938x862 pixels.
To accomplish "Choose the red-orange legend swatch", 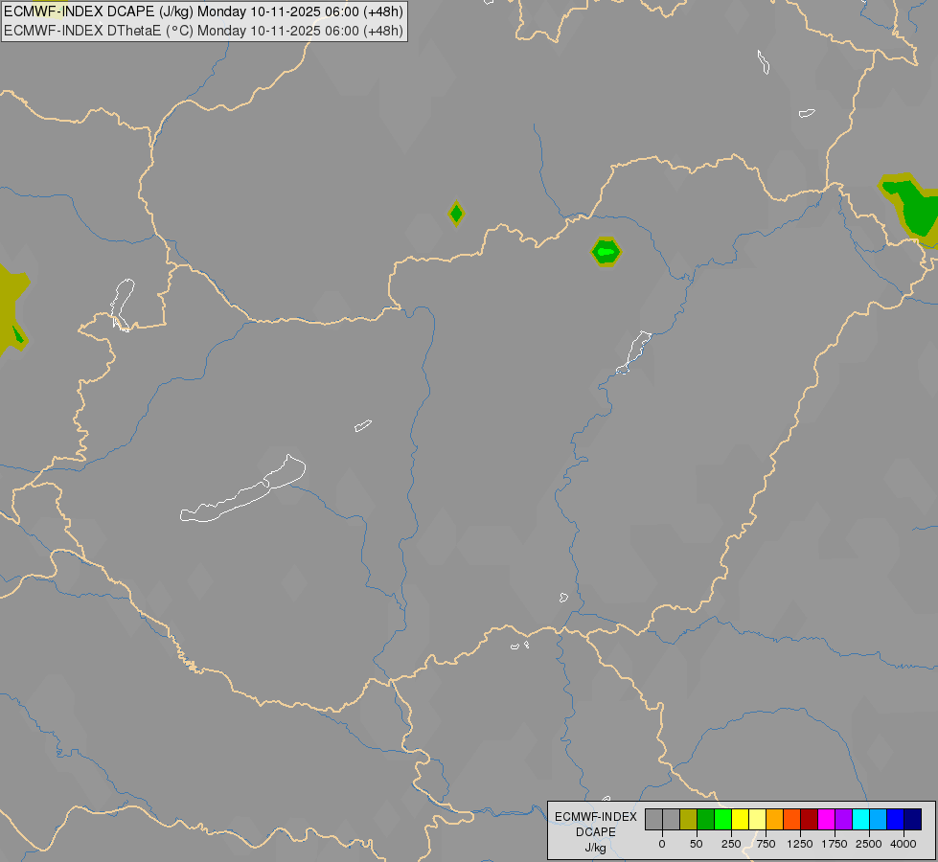I will [792, 819].
